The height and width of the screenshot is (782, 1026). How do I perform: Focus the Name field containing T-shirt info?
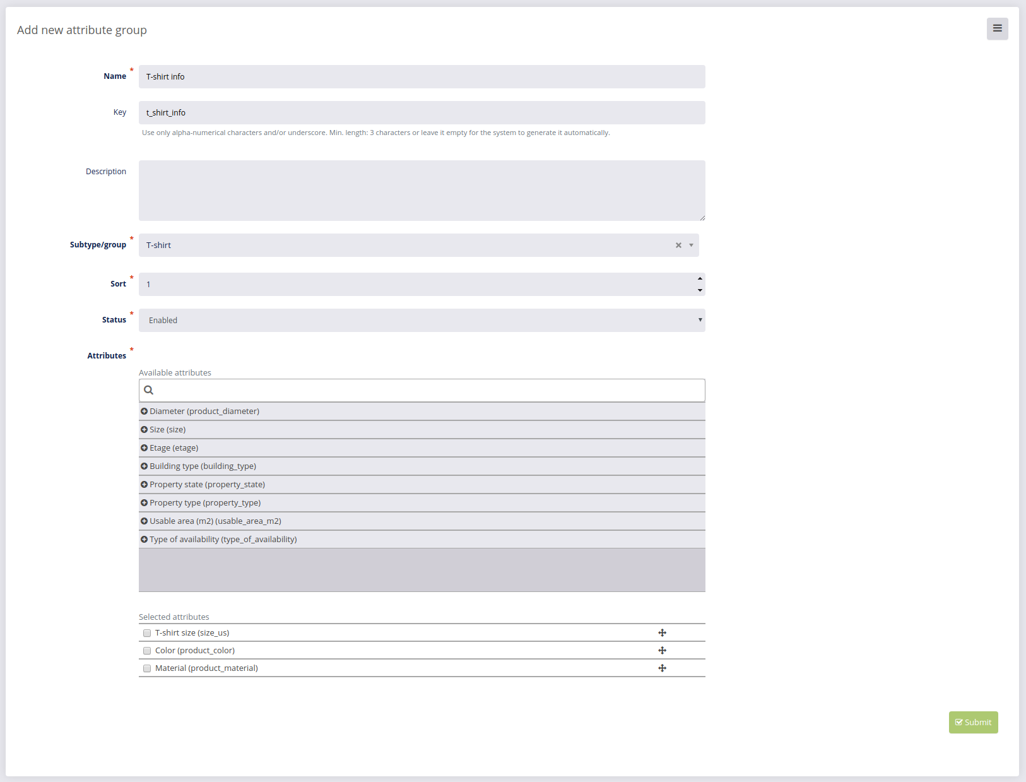422,76
